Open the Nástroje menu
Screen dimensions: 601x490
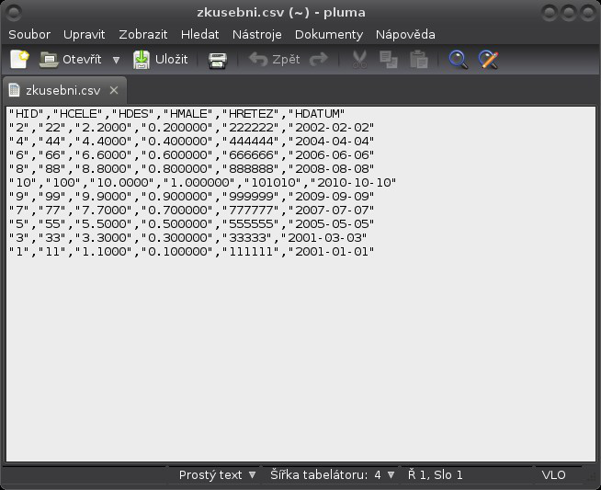coord(256,35)
